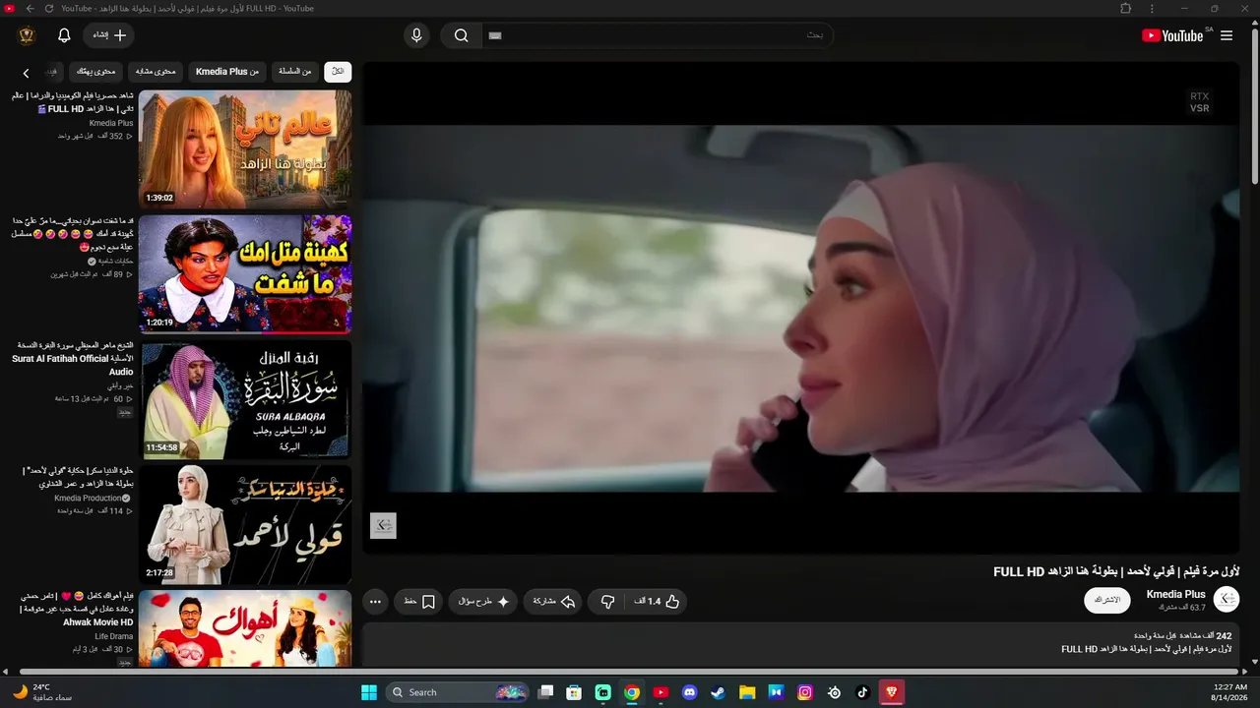Open the notifications bell
The width and height of the screenshot is (1260, 708).
click(x=64, y=35)
